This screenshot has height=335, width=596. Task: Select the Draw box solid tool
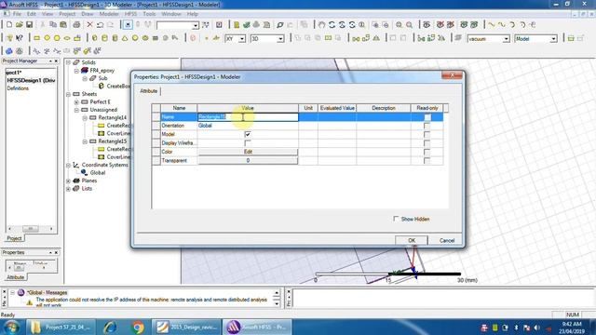(x=95, y=38)
